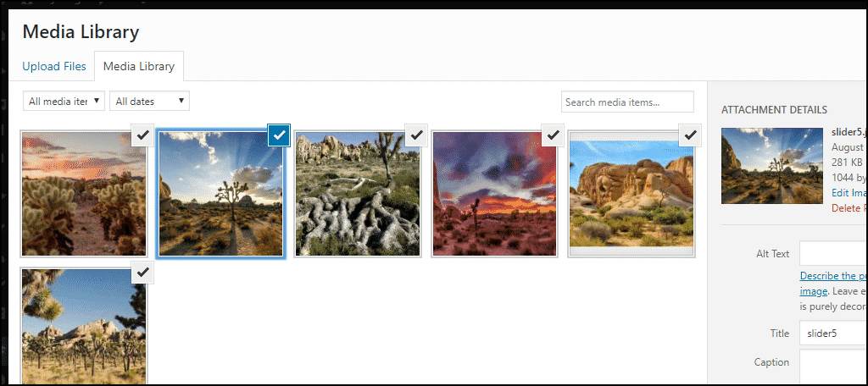Click the Delete Permanently link
The height and width of the screenshot is (386, 868).
(x=849, y=208)
